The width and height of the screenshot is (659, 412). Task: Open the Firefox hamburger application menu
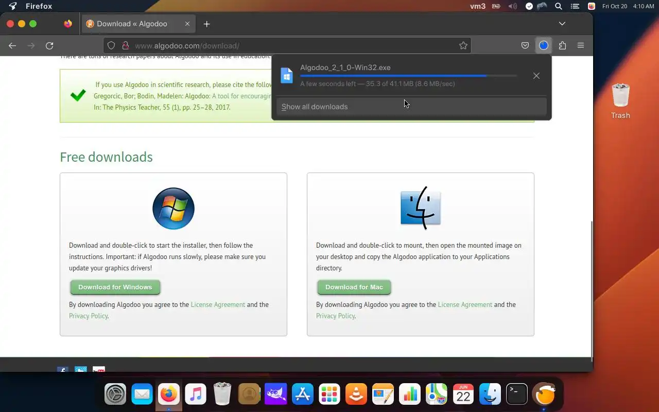[x=581, y=45]
